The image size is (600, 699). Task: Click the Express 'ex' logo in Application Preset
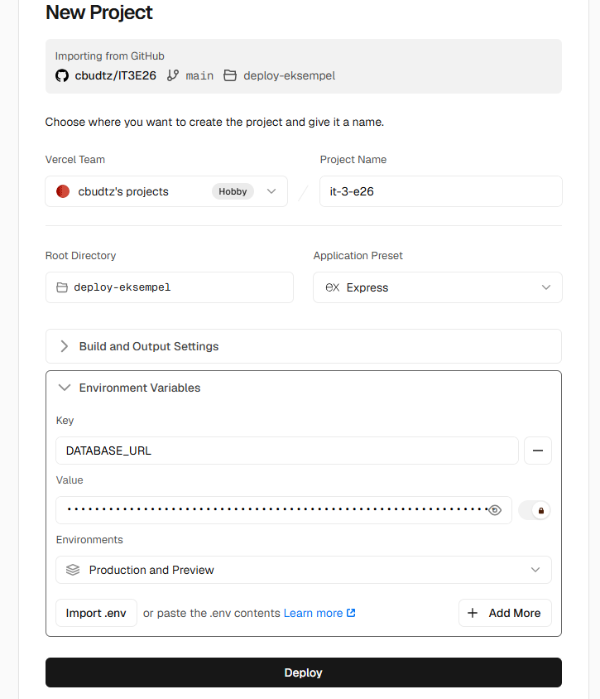click(333, 287)
